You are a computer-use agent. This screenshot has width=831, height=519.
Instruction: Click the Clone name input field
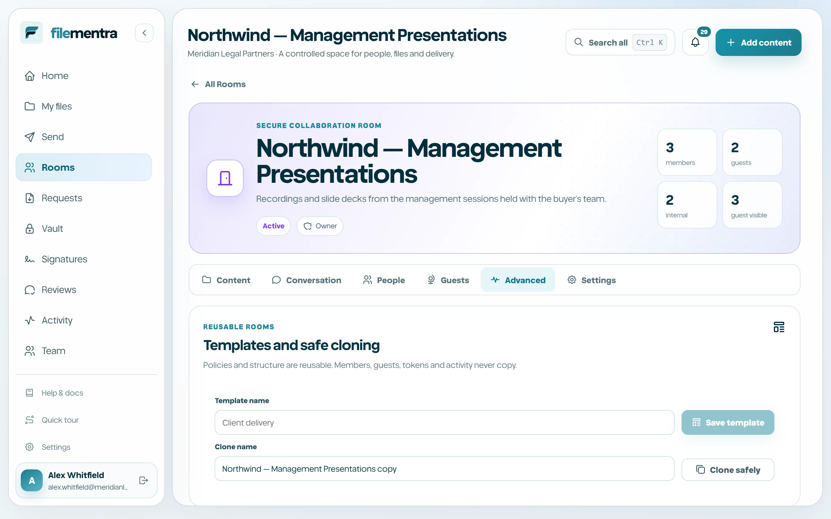coord(444,469)
